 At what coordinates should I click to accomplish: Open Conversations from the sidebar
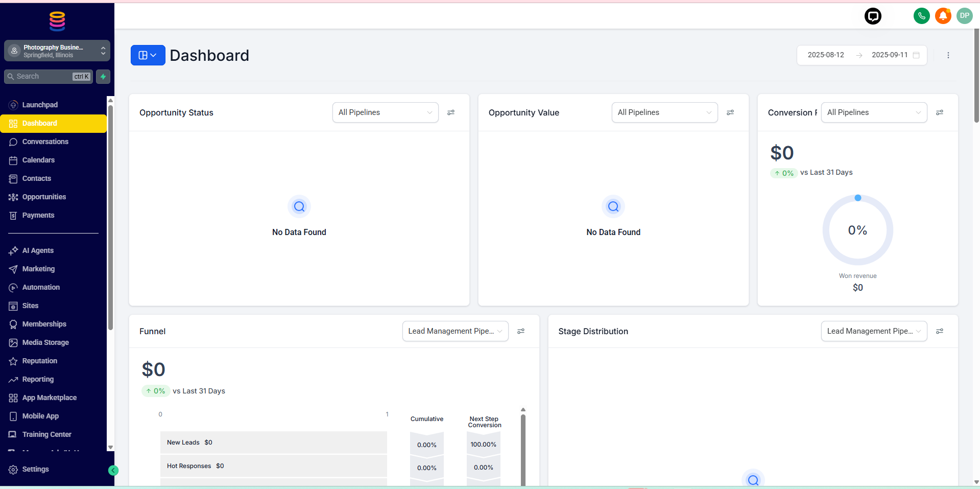tap(45, 142)
